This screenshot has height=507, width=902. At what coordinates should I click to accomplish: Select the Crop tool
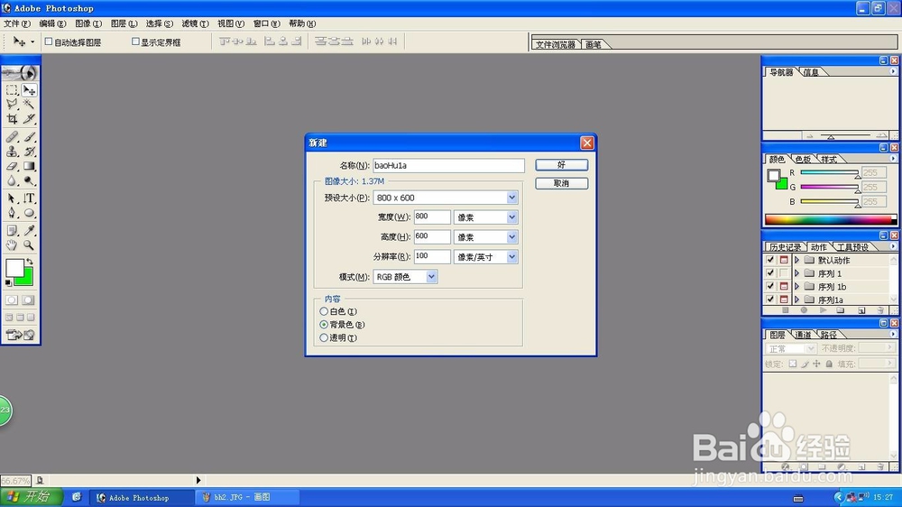tap(12, 118)
